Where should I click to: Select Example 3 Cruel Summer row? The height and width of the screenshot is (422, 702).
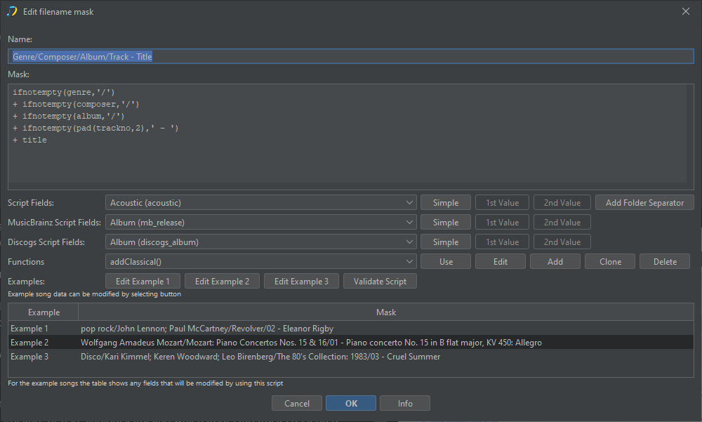pos(351,357)
